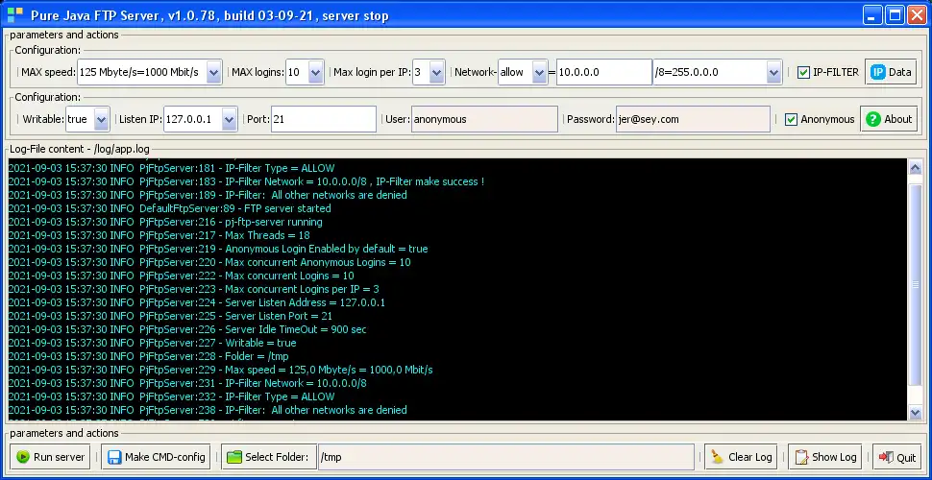This screenshot has width=932, height=480.
Task: Open the Writable true dropdown
Action: click(x=102, y=119)
